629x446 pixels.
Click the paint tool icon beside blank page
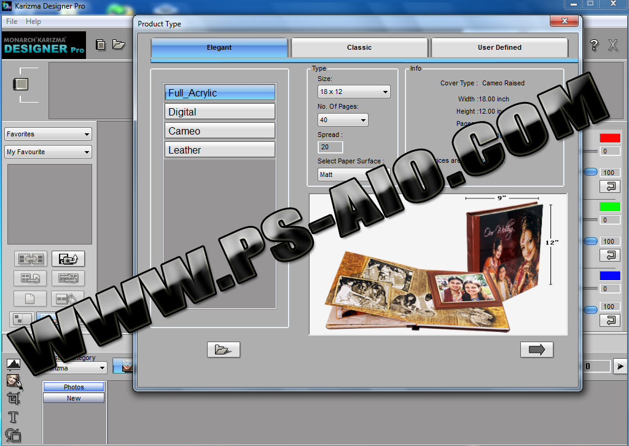coord(68,299)
